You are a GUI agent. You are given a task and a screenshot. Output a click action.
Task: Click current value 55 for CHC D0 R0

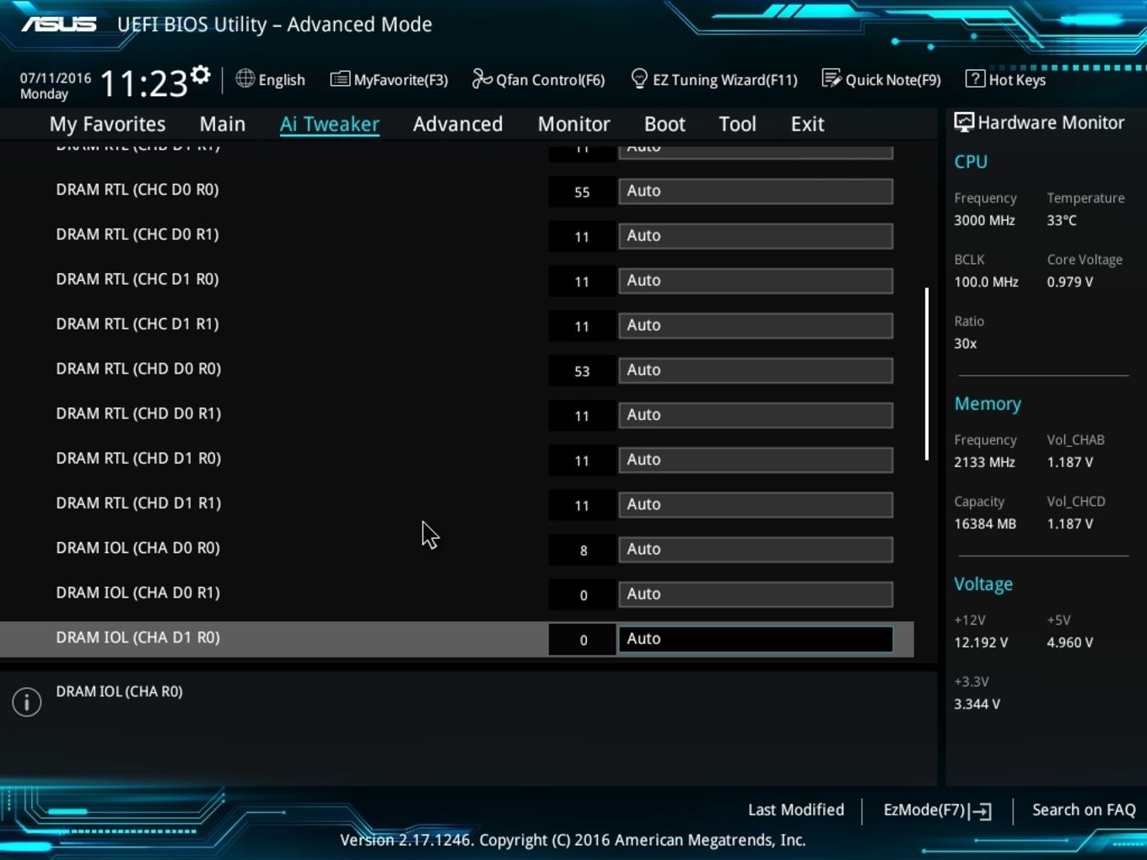[582, 191]
